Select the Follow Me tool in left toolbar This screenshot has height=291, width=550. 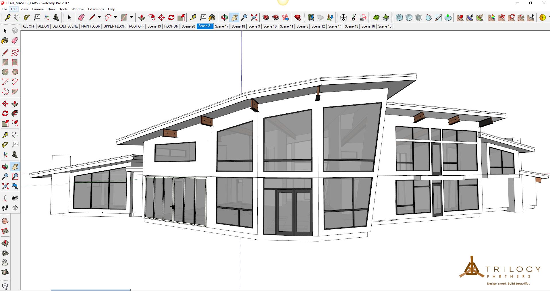coord(15,113)
